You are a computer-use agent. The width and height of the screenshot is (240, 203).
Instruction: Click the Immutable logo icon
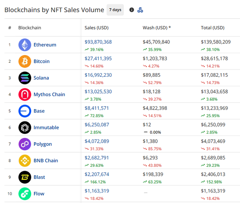[x=25, y=127]
